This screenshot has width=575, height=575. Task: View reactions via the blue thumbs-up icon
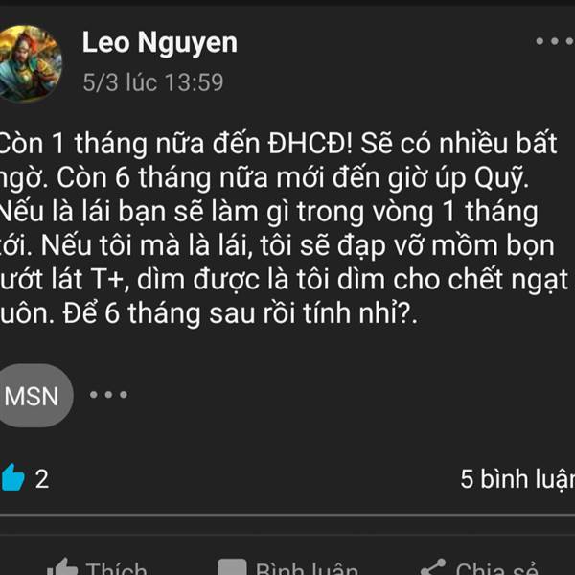click(x=12, y=477)
